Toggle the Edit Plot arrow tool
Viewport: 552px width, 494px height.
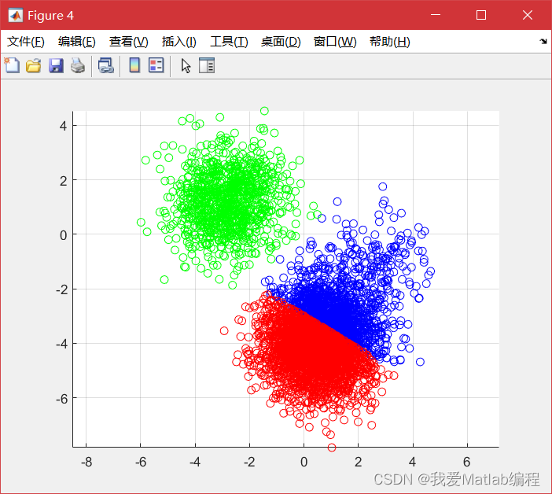(x=186, y=66)
